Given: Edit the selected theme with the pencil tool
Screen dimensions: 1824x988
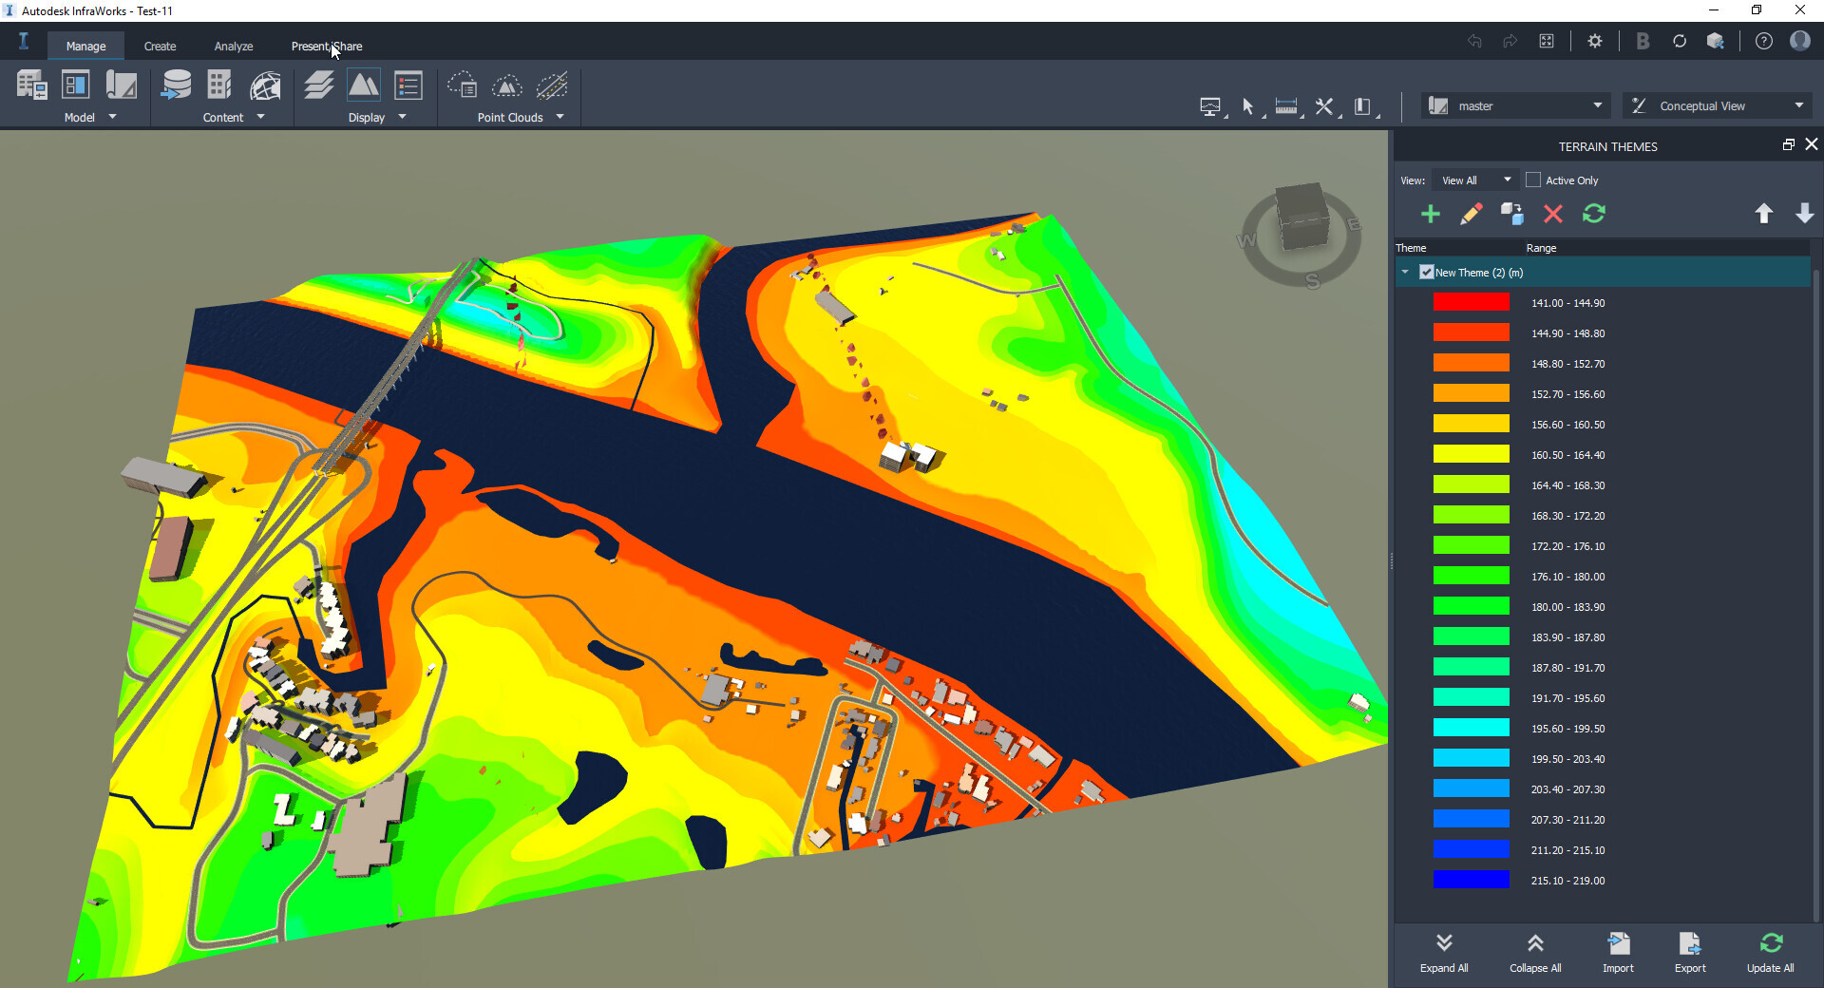Looking at the screenshot, I should (x=1472, y=214).
